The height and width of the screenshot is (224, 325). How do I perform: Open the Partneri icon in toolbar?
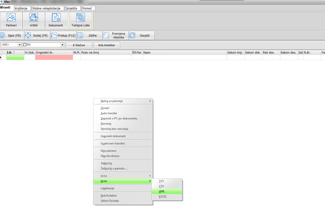click(11, 18)
